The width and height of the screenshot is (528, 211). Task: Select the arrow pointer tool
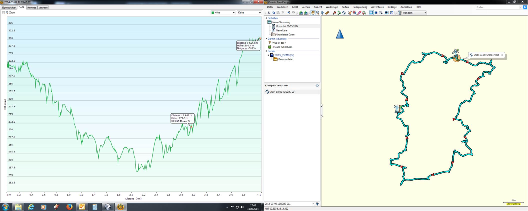click(x=322, y=13)
